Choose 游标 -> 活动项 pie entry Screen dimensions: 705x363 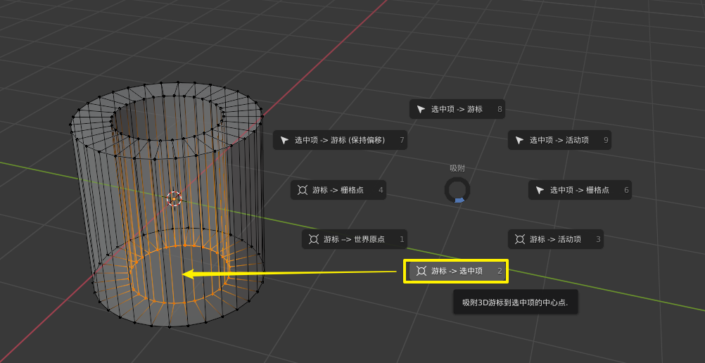556,239
